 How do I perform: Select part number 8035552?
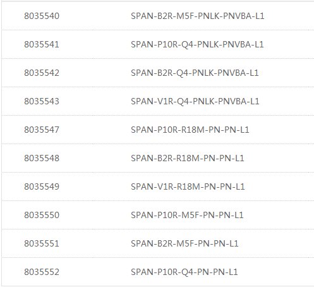(42, 272)
